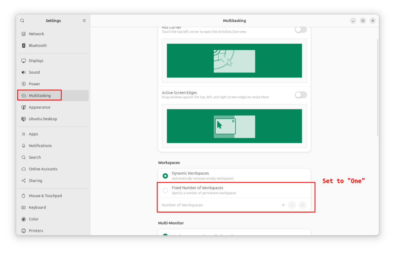The height and width of the screenshot is (253, 395).
Task: Open search in Settings sidebar
Action: 22,21
